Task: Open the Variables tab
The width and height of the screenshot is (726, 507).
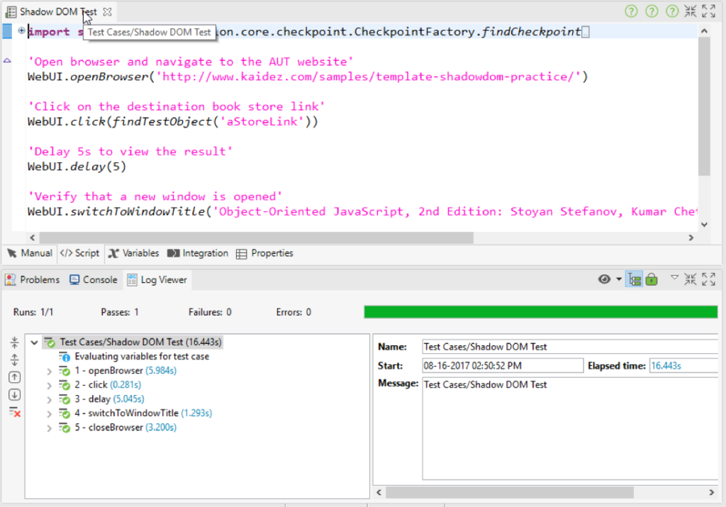Action: [x=134, y=253]
